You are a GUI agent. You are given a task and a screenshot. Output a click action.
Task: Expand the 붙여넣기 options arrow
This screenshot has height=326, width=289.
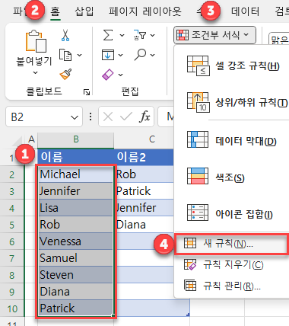pyautogui.click(x=36, y=73)
